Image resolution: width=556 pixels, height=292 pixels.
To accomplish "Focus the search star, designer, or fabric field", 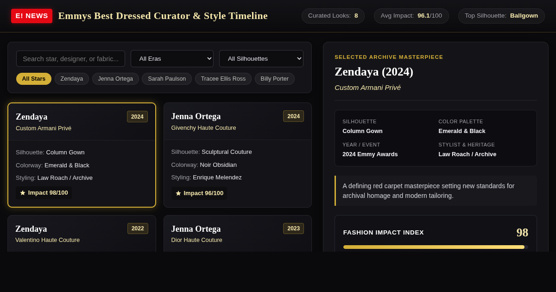I will (70, 59).
